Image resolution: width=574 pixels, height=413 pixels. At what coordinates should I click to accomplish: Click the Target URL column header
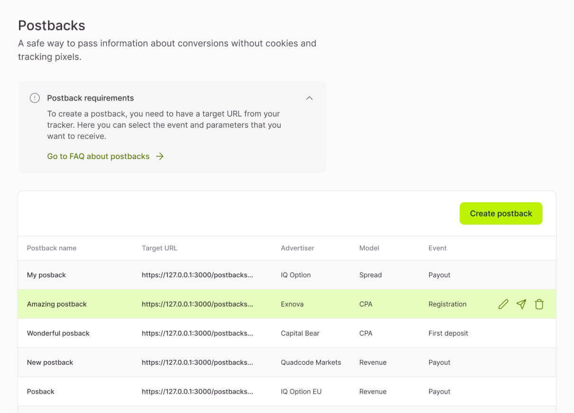(x=160, y=248)
